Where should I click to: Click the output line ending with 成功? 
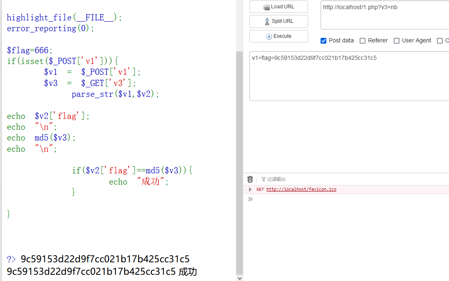[102, 271]
